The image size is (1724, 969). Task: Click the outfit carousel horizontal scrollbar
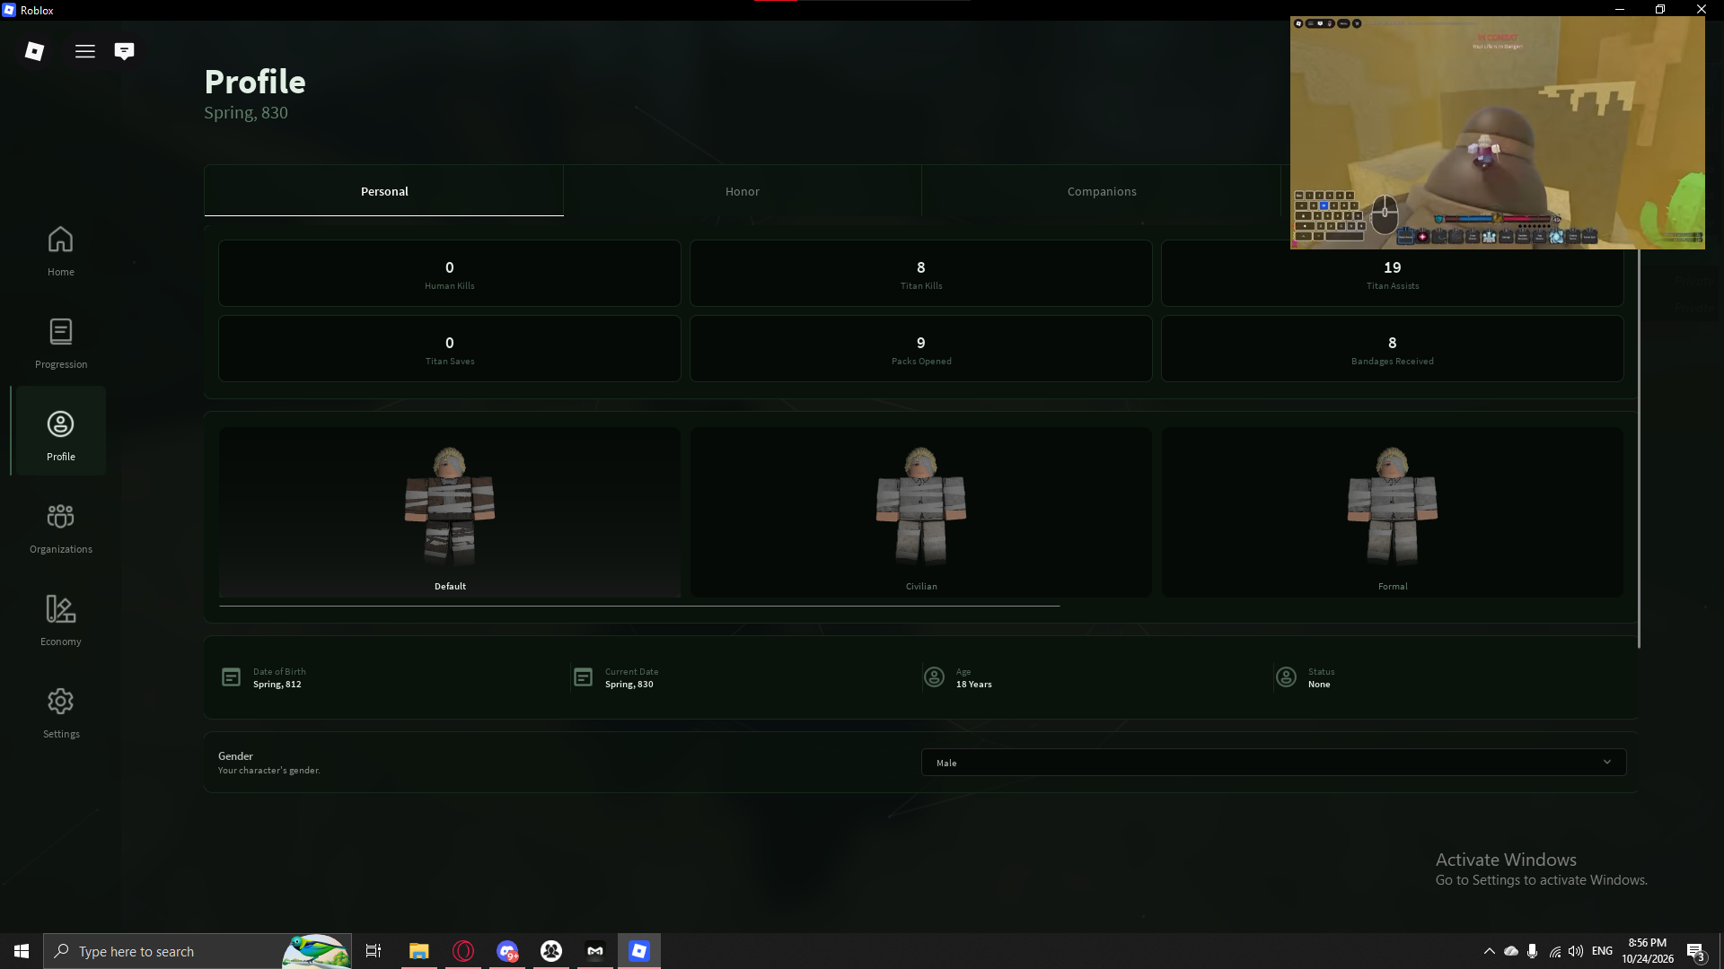click(x=639, y=606)
